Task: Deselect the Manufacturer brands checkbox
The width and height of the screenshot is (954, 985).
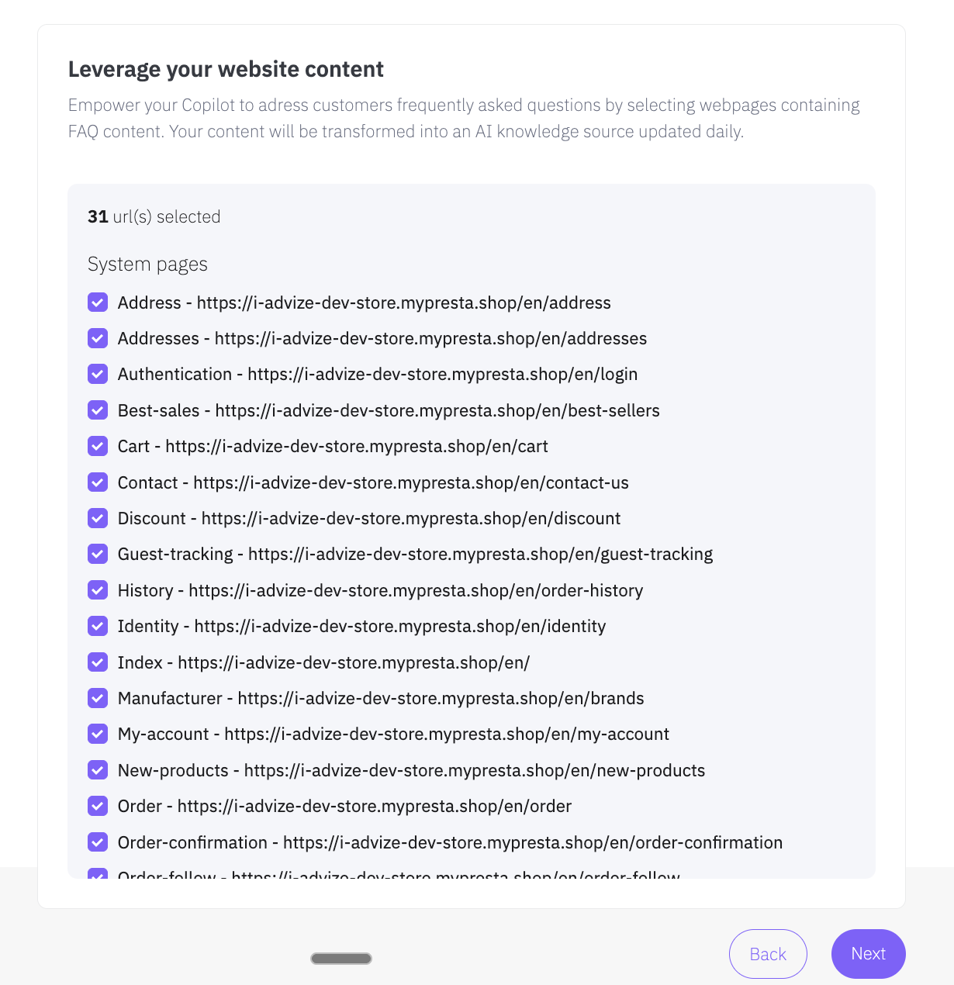Action: pos(98,698)
